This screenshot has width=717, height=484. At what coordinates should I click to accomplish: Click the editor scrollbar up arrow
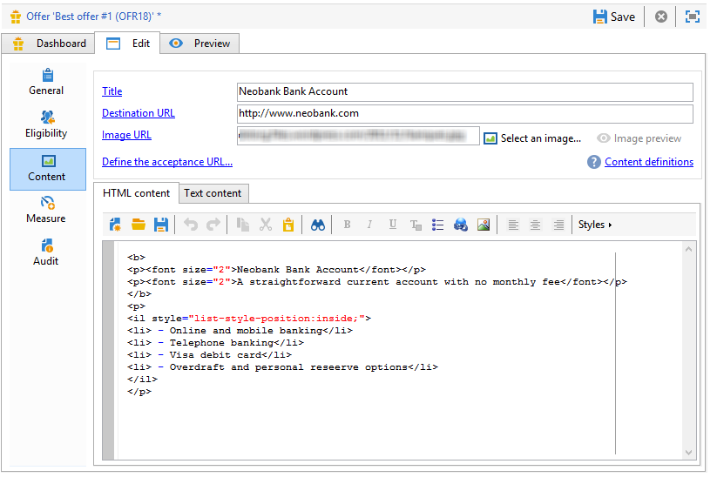(688, 250)
